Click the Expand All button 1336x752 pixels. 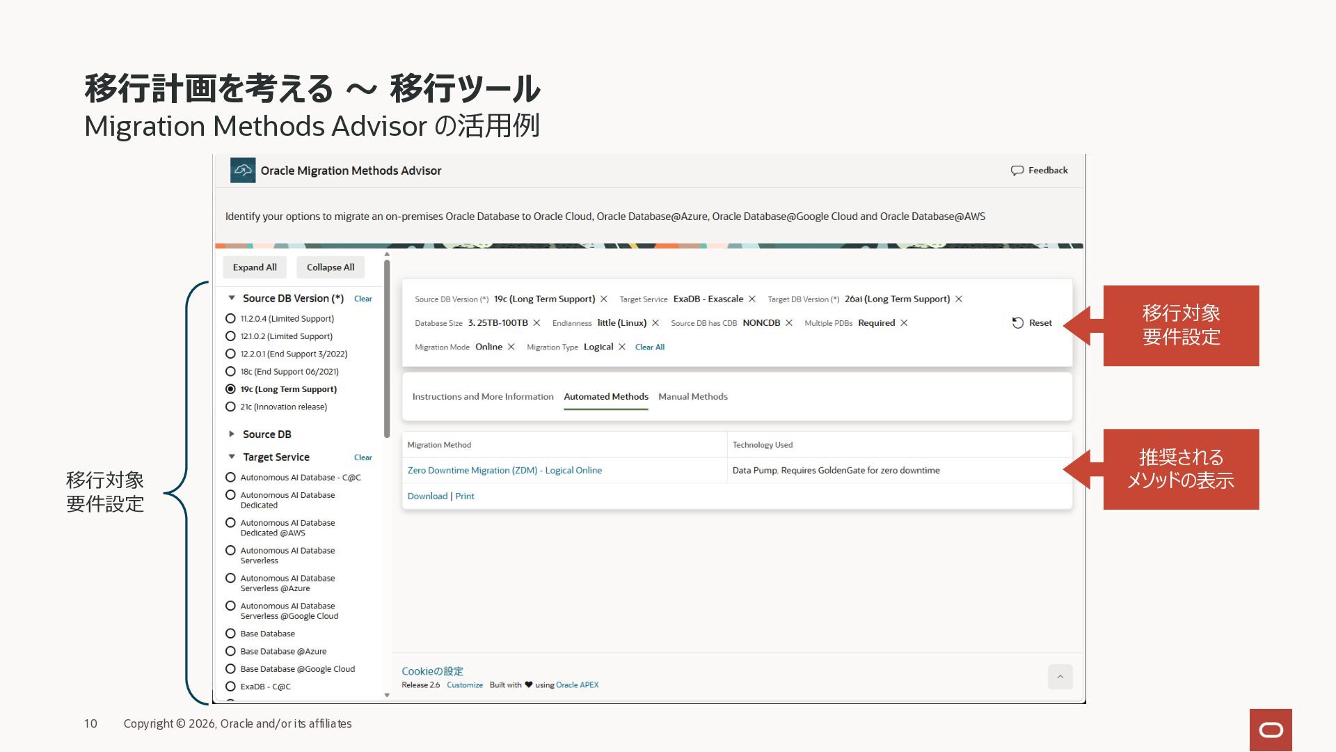click(255, 267)
